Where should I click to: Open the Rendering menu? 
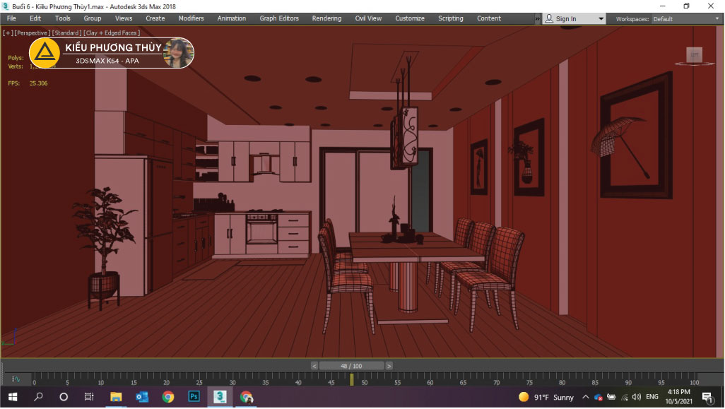pos(326,18)
